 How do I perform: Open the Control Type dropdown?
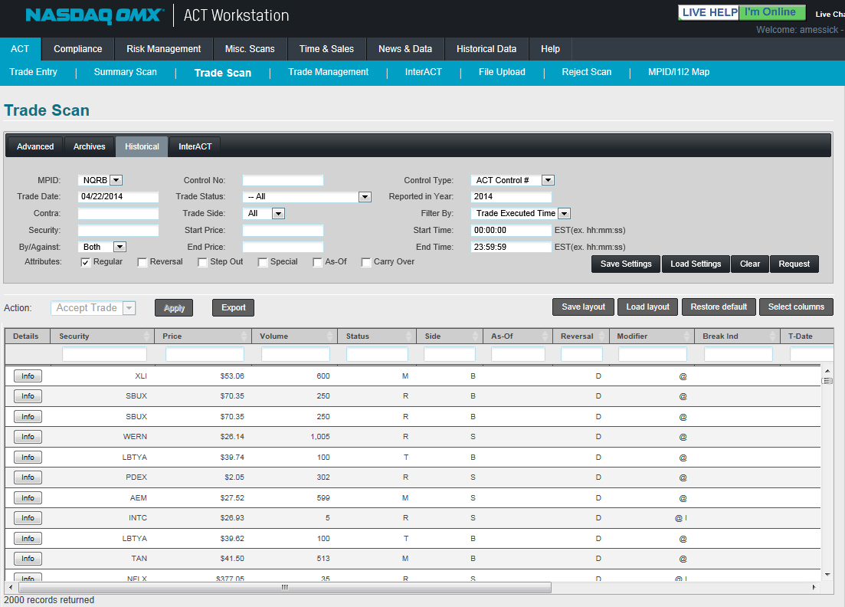pos(513,180)
